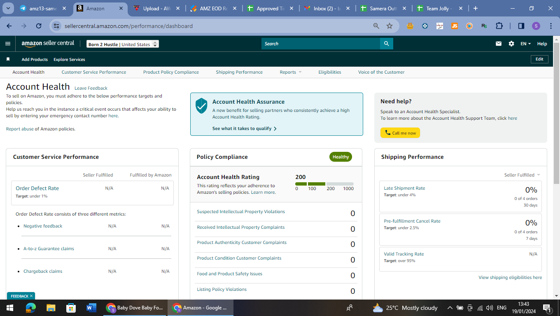560x316 pixels.
Task: Open the Order Defect Rate link
Action: [37, 188]
